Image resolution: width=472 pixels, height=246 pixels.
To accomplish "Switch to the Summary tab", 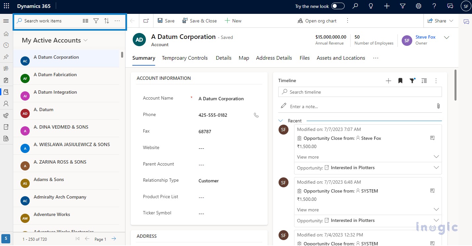I will 144,58.
